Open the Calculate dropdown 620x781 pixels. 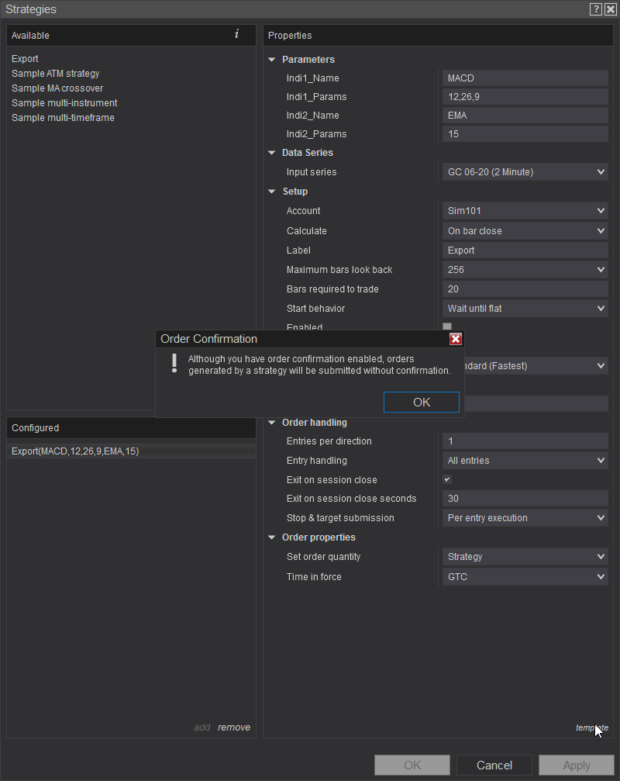(x=525, y=231)
